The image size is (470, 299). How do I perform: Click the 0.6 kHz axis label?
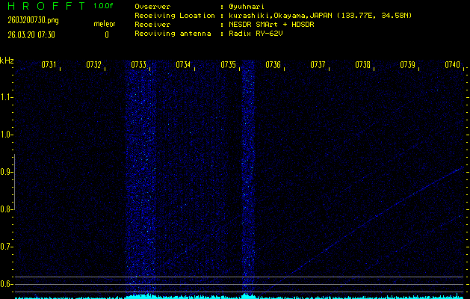[x=5, y=284]
